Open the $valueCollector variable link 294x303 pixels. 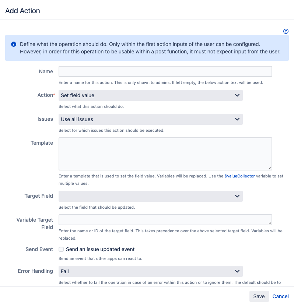[239, 176]
